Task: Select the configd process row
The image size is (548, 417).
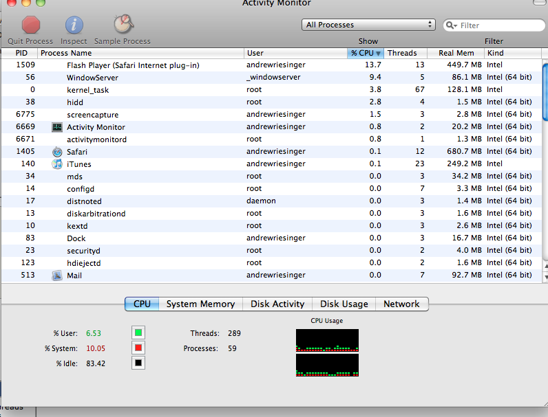Action: [272, 189]
